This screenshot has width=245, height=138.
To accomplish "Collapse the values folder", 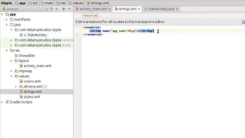I will pos(11,76).
